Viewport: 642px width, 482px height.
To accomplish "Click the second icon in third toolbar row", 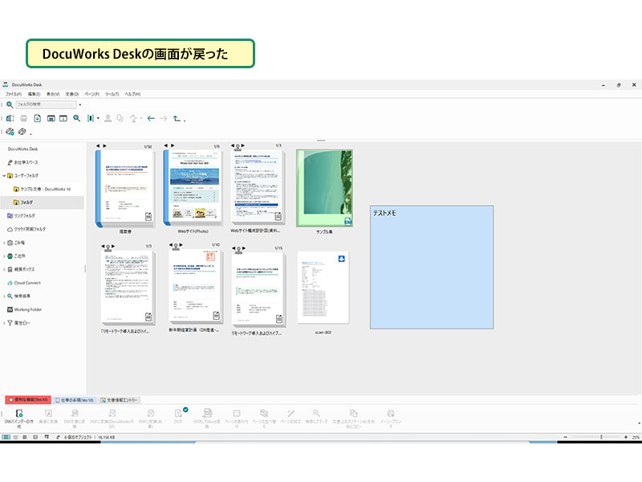I will (x=22, y=132).
